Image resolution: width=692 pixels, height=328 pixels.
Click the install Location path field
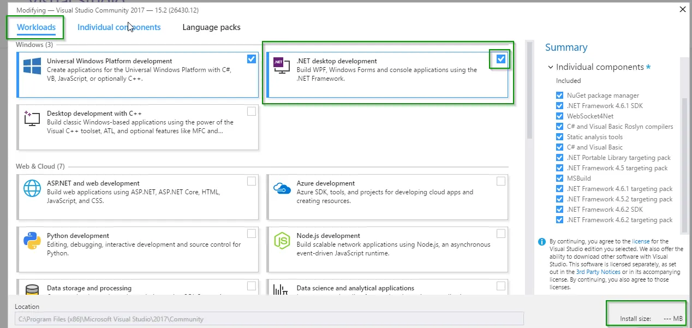(269, 319)
